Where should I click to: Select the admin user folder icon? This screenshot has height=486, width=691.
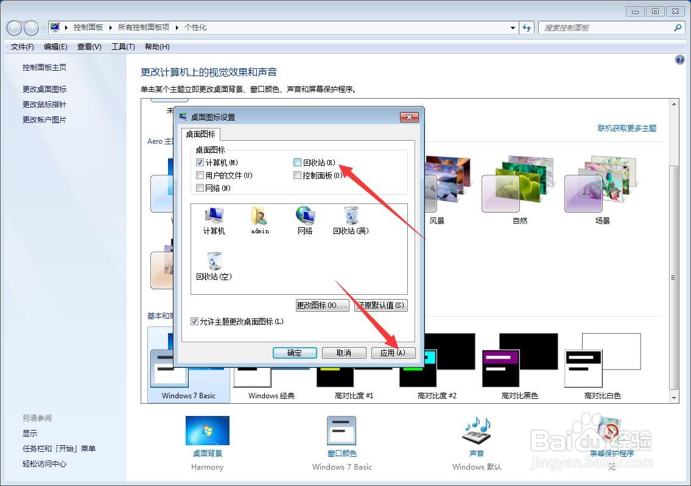tap(259, 221)
